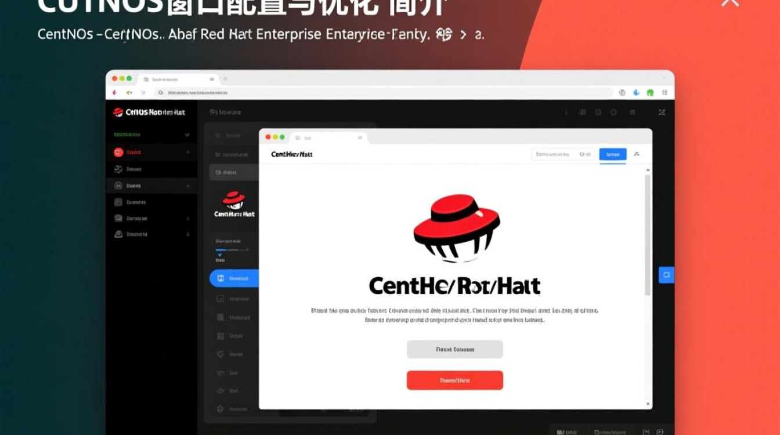Select the tab of the front browser window
The image size is (780, 435).
coord(330,137)
